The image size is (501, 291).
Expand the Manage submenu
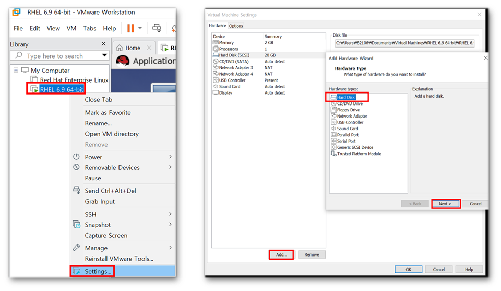[123, 248]
